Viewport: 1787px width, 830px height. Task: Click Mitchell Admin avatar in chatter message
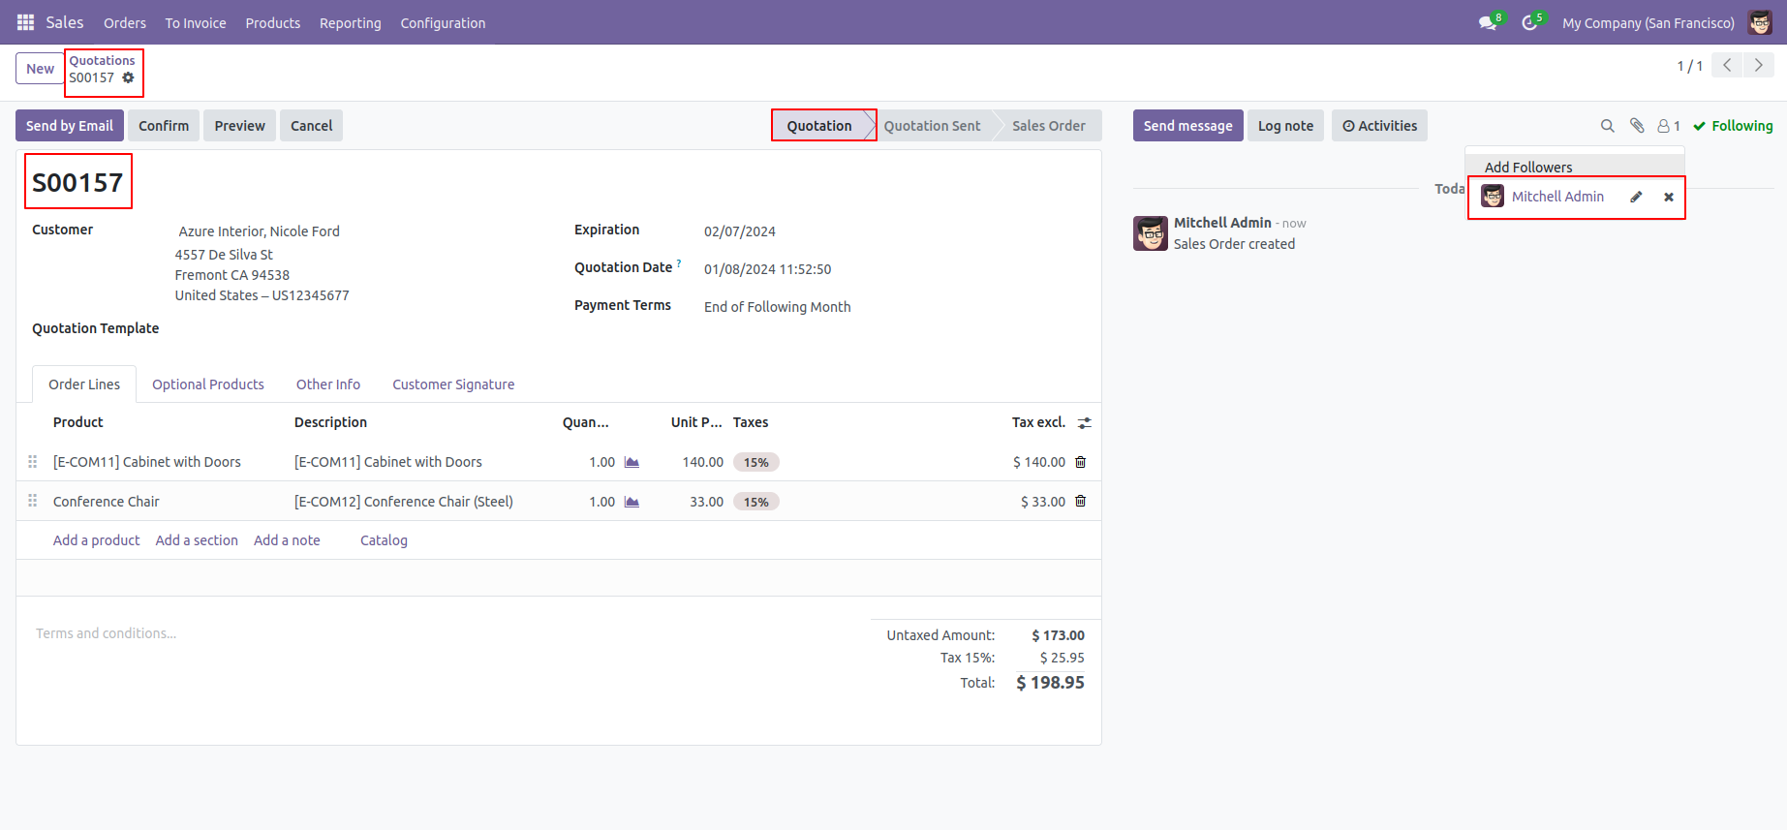1151,233
